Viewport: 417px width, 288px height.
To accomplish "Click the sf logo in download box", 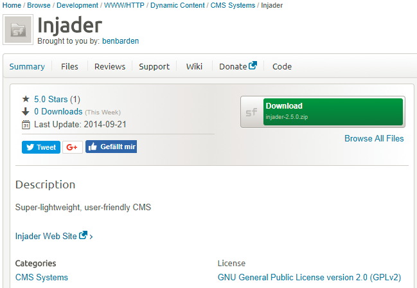I will pyautogui.click(x=251, y=112).
